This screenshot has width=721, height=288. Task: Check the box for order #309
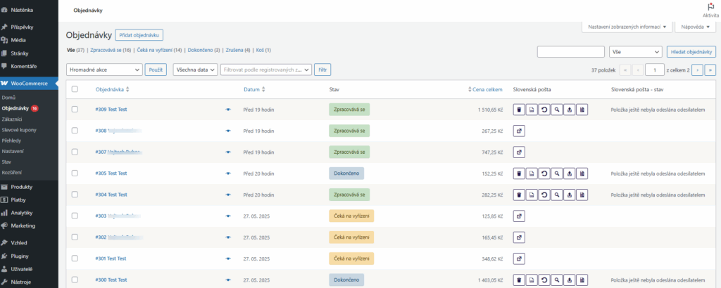[x=75, y=110]
